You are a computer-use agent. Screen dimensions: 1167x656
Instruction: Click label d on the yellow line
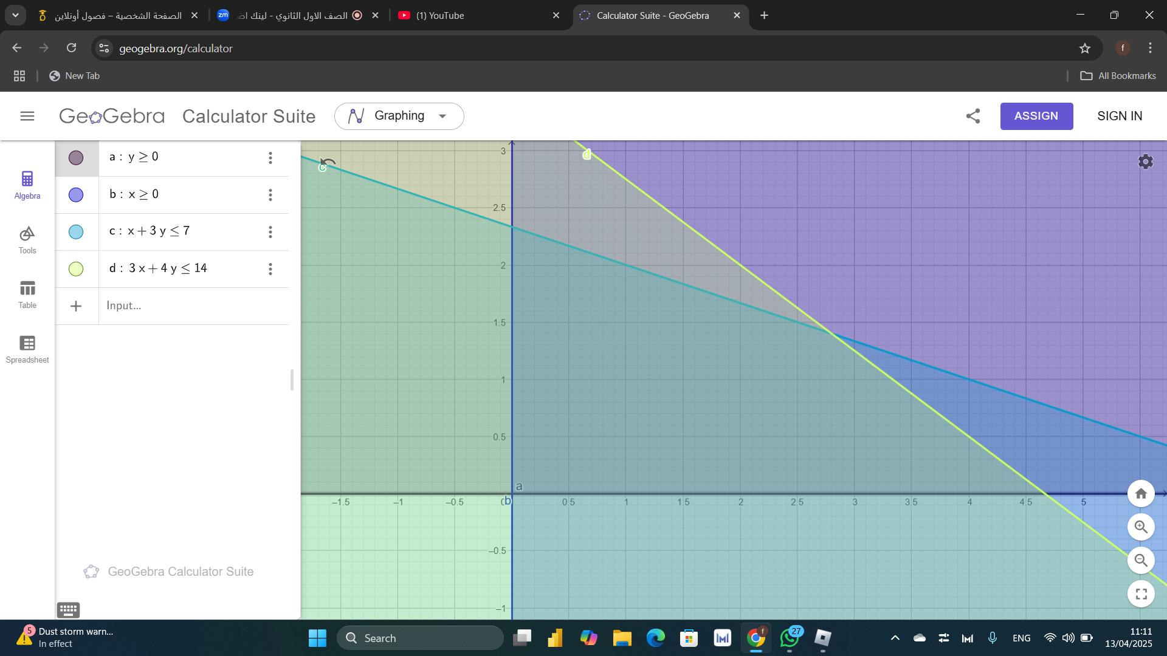pyautogui.click(x=587, y=155)
